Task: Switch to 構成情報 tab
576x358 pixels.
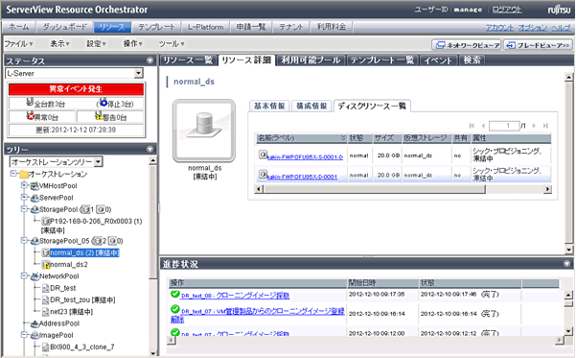Action: point(311,106)
